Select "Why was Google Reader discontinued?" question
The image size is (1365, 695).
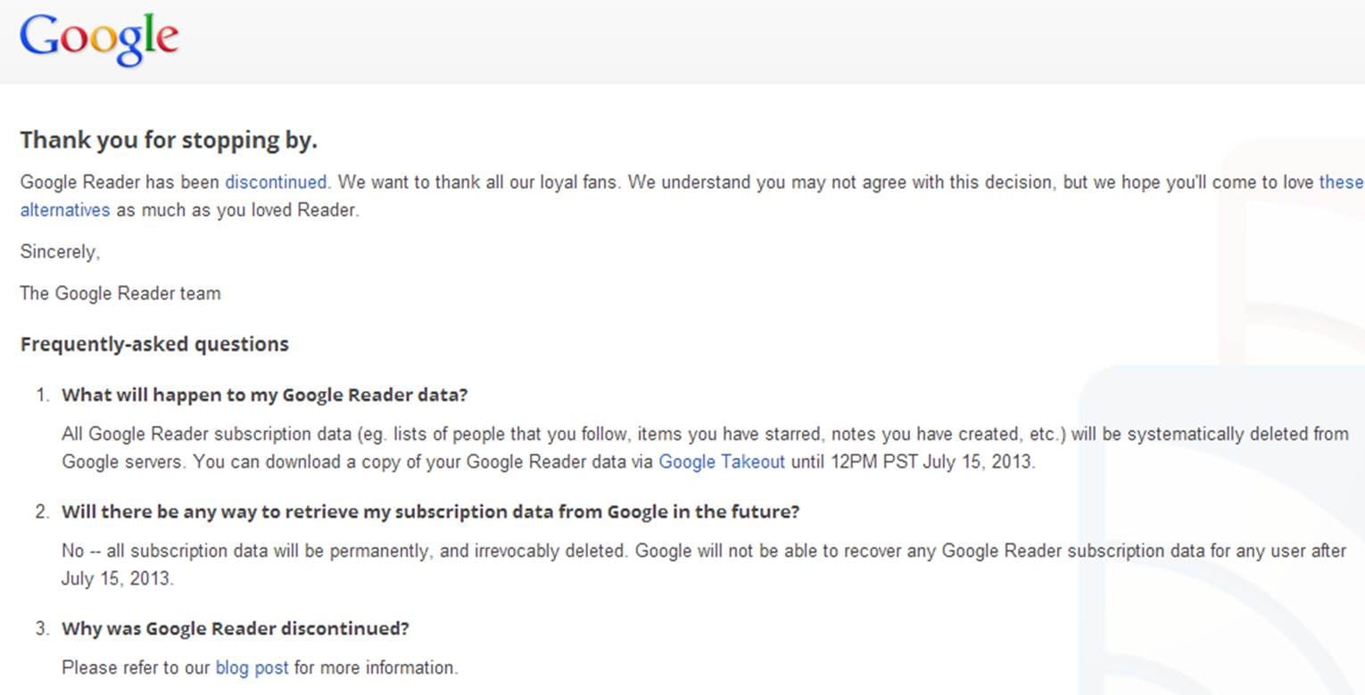[x=235, y=629]
